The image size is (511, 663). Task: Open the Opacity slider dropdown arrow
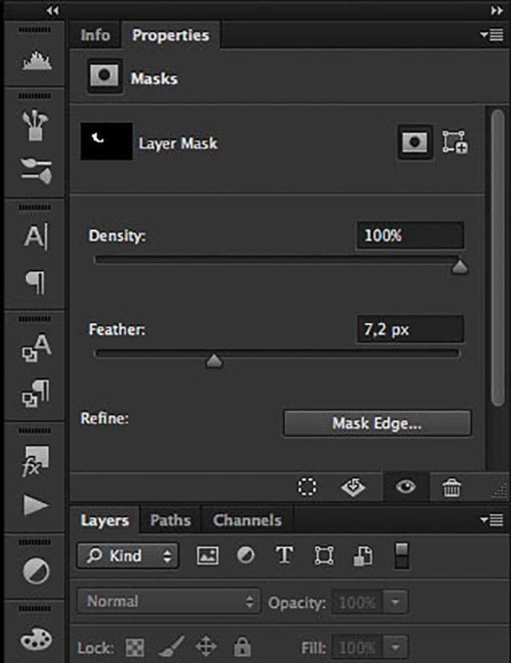pyautogui.click(x=395, y=601)
